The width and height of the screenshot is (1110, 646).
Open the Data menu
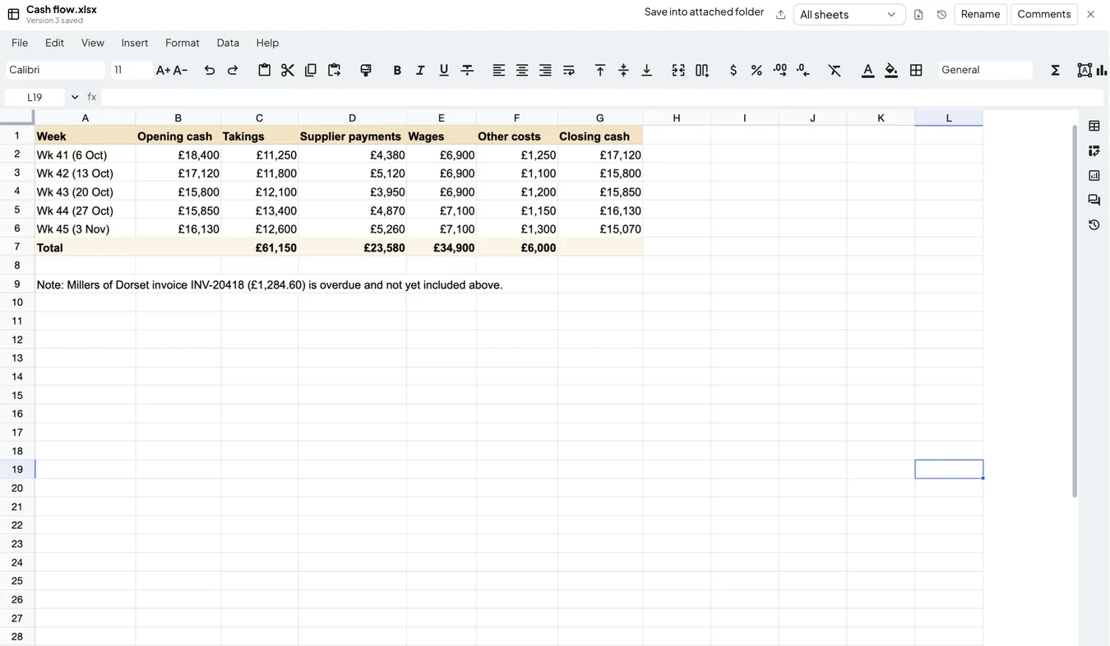tap(228, 43)
